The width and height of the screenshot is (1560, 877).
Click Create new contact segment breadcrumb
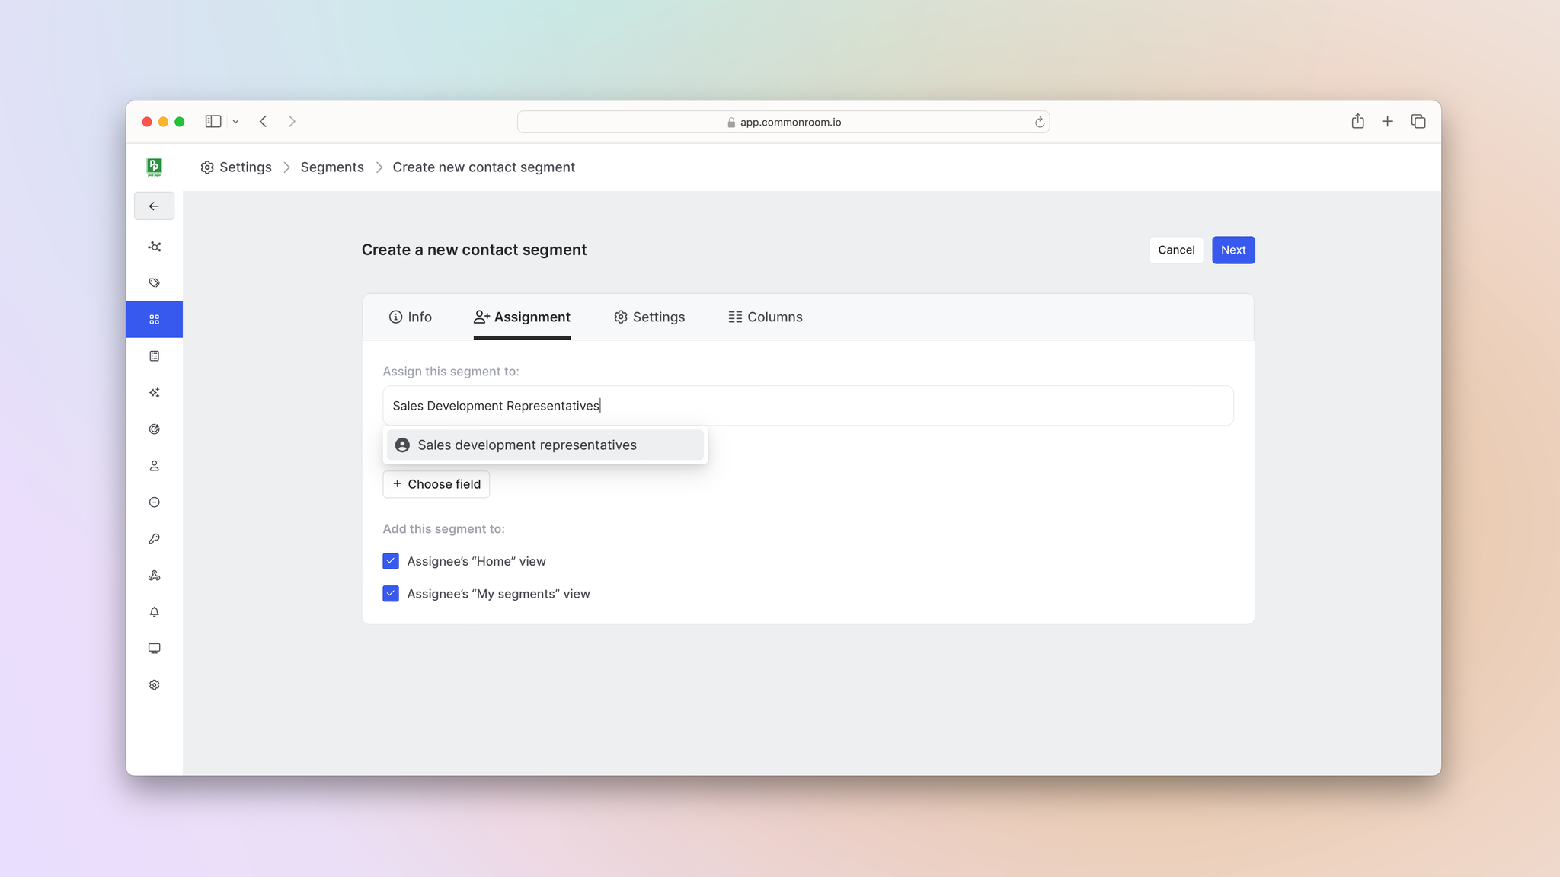pos(484,167)
